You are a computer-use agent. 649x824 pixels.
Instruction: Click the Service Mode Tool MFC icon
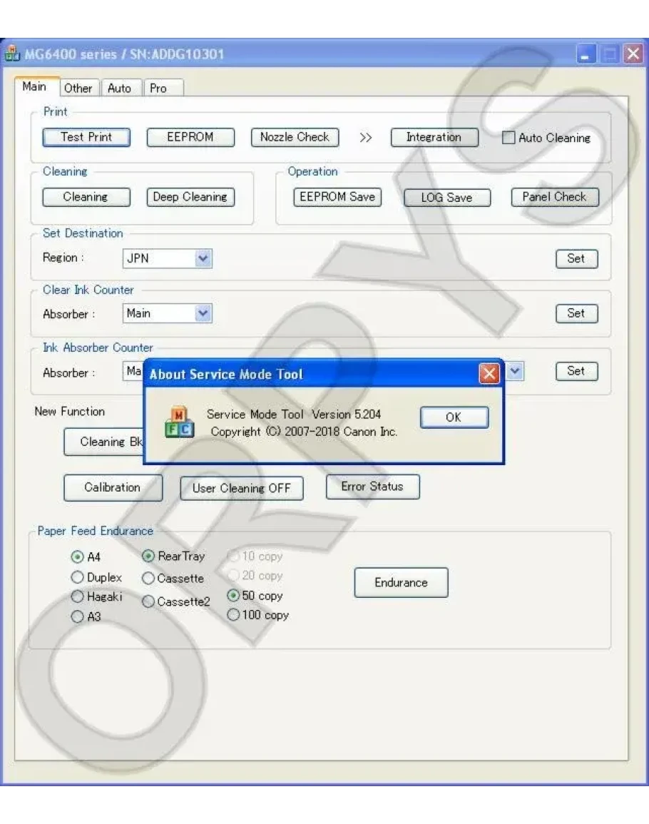(179, 423)
